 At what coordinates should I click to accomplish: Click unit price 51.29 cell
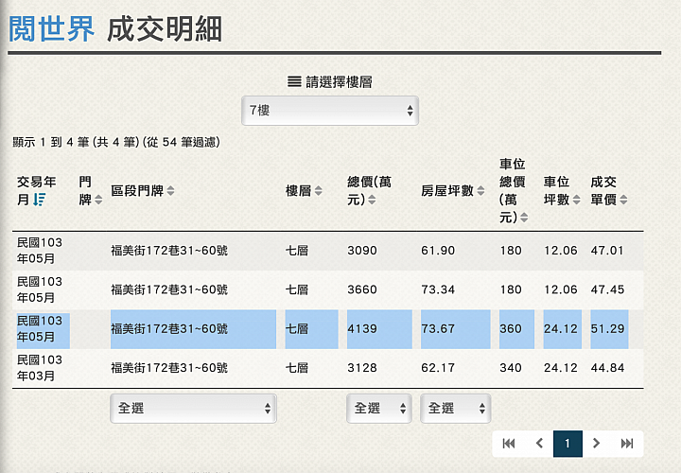click(607, 329)
